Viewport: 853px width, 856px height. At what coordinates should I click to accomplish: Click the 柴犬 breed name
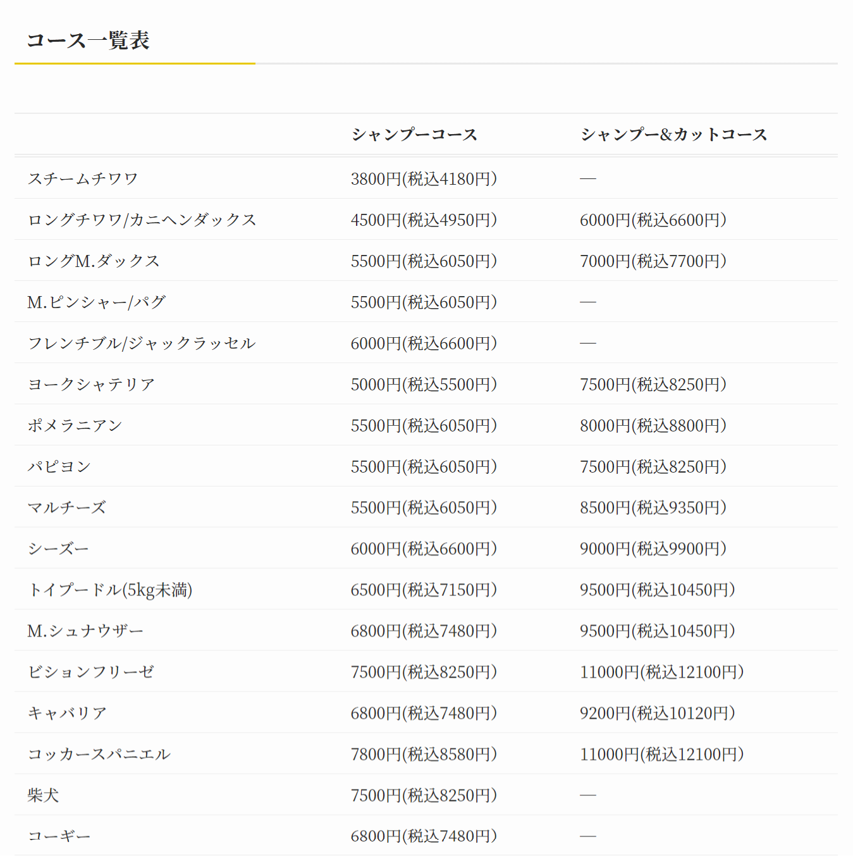[x=43, y=795]
